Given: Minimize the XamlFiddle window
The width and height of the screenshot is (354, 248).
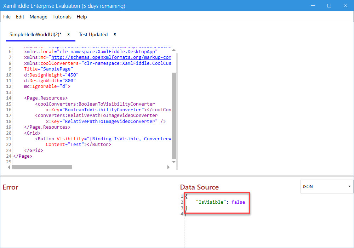Looking at the screenshot, I should (x=313, y=6).
